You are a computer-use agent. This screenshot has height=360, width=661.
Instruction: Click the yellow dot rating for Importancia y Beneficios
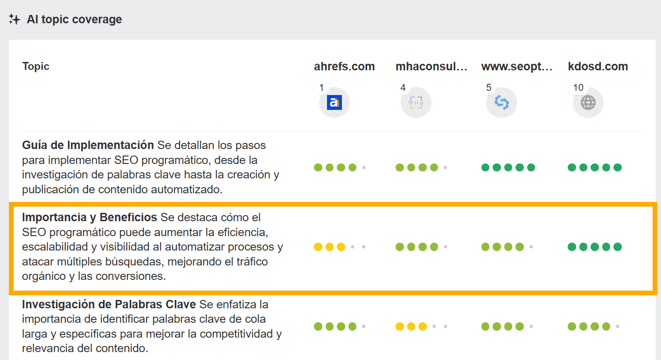328,246
